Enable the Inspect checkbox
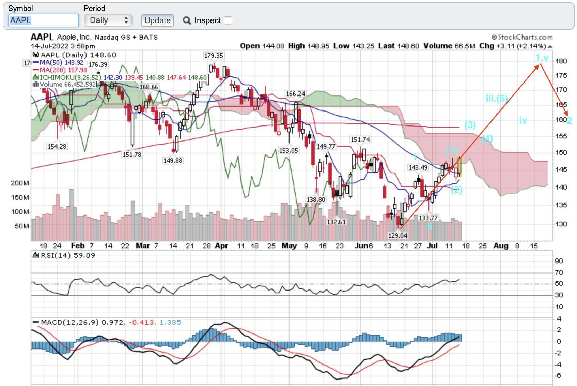577x386 pixels. click(228, 20)
